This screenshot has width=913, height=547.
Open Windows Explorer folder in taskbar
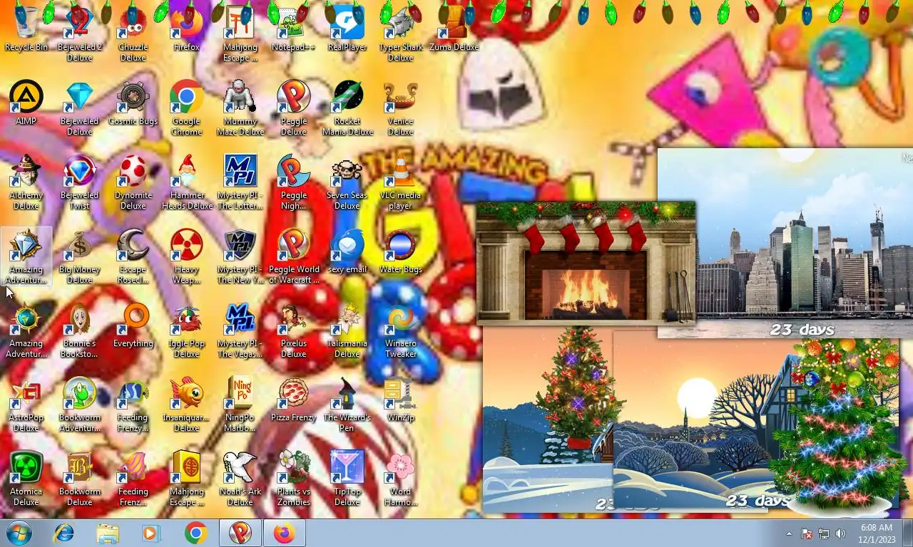108,533
